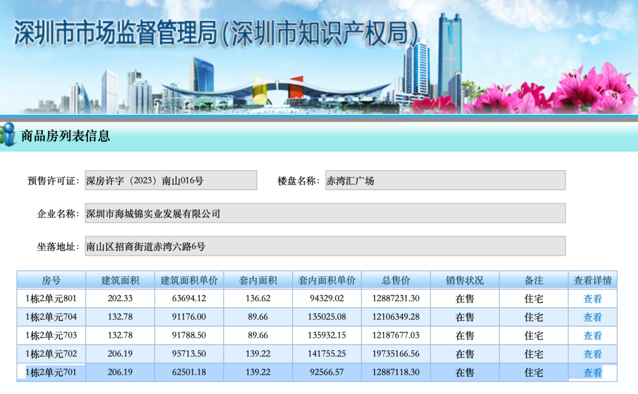The width and height of the screenshot is (638, 394).
Task: Open 查看 link for unit 801
Action: click(x=592, y=299)
